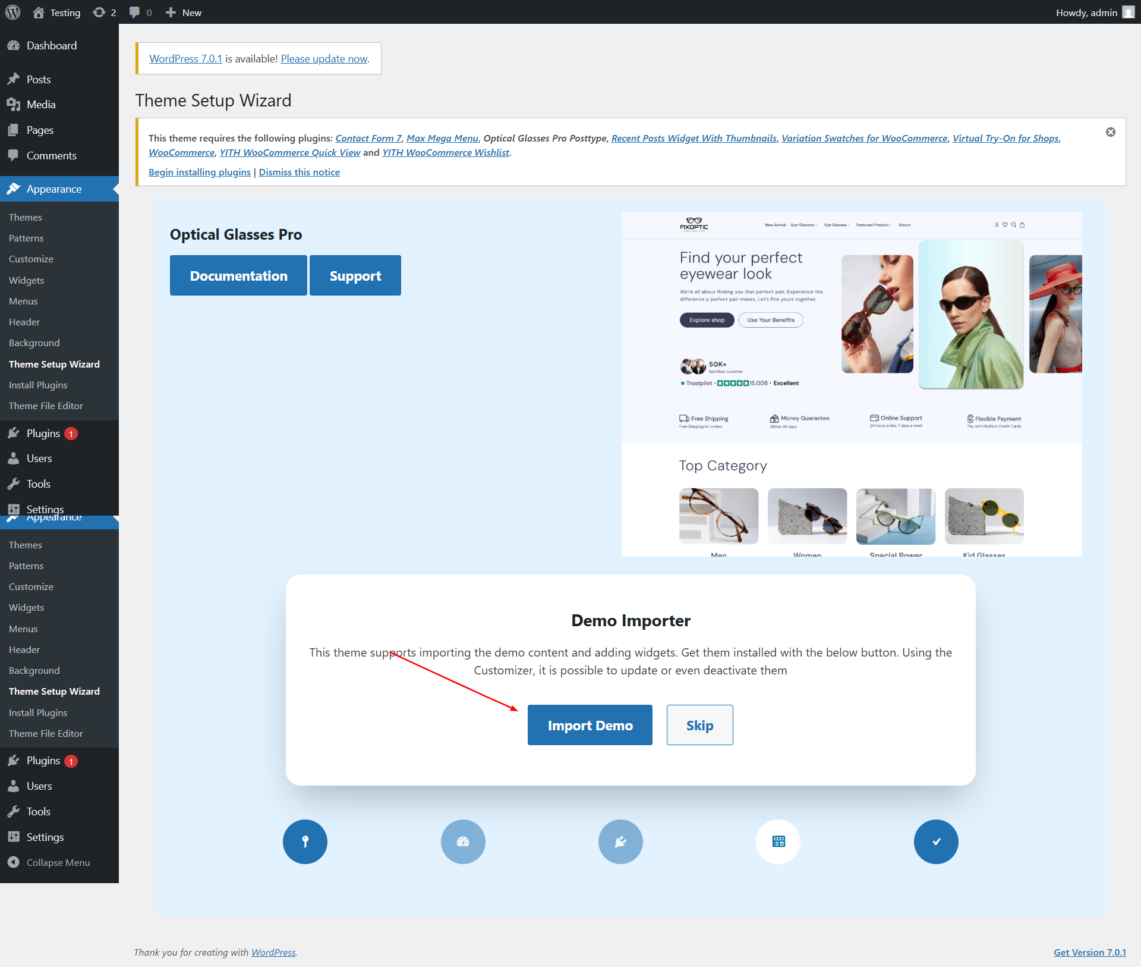1141x967 pixels.
Task: Skip the demo import step
Action: pyautogui.click(x=699, y=725)
